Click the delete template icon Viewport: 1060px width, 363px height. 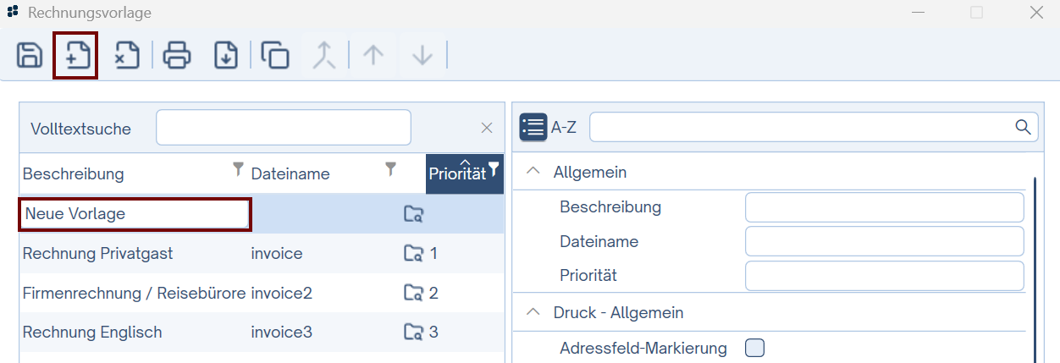coord(127,56)
